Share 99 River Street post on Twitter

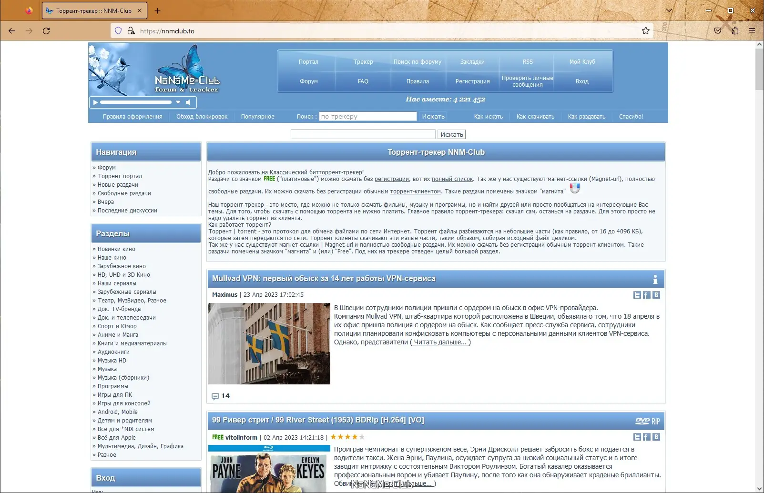pos(637,437)
